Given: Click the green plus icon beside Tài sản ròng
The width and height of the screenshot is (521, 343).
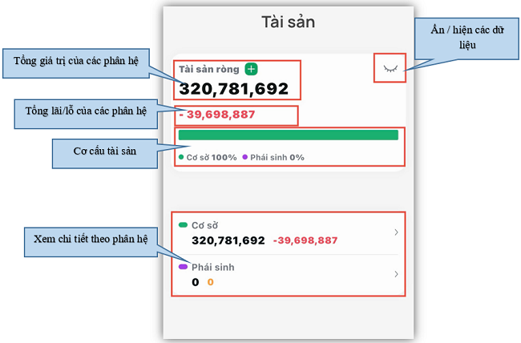Looking at the screenshot, I should (251, 69).
